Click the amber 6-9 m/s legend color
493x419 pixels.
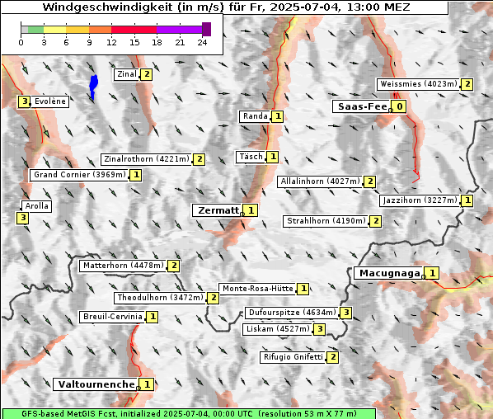tap(77, 30)
